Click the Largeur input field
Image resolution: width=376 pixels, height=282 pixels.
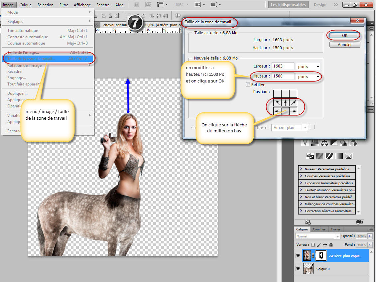point(283,66)
